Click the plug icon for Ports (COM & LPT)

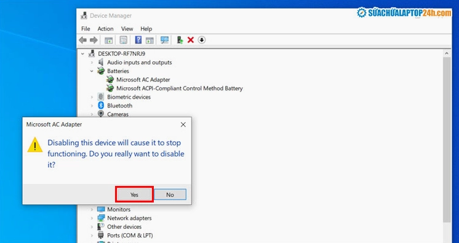[101, 235]
